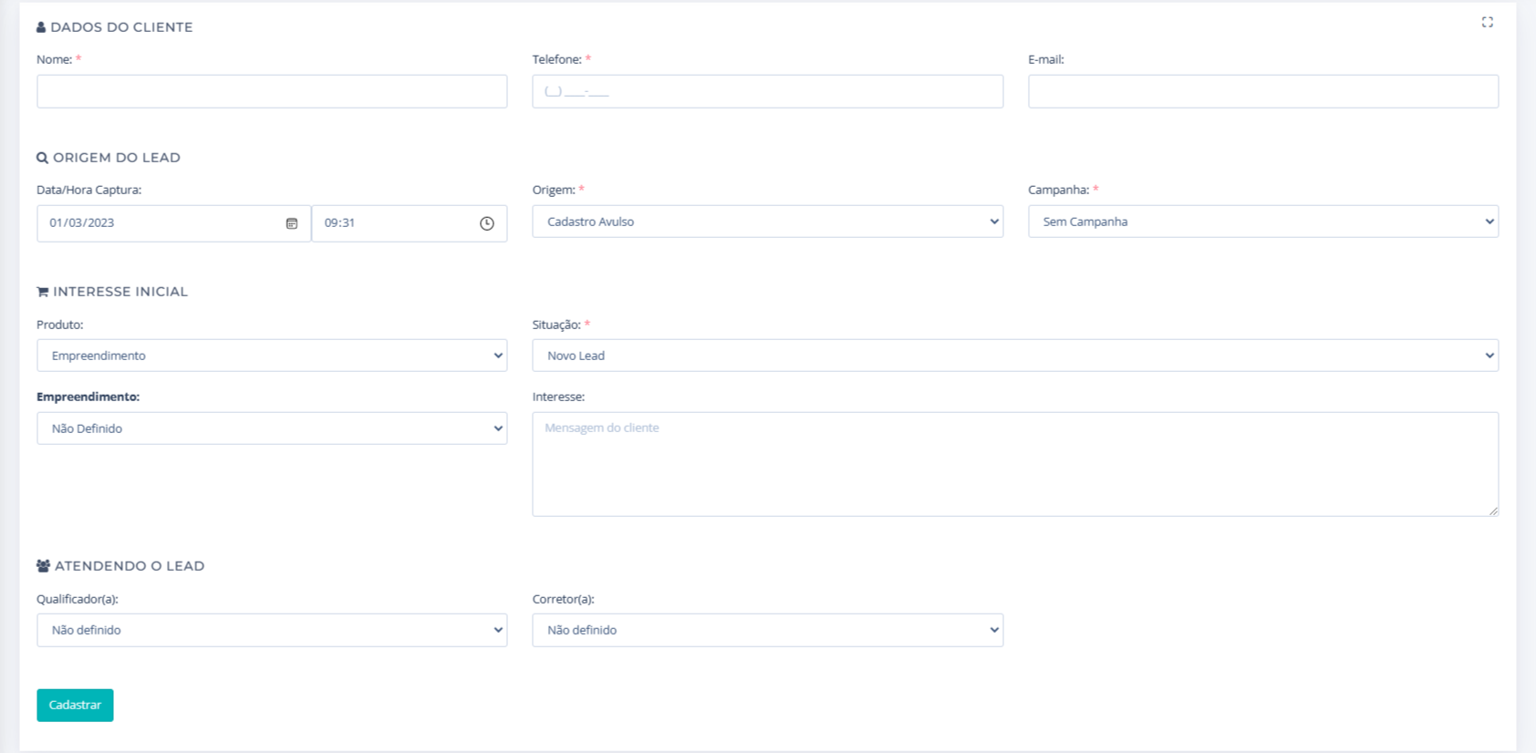The height and width of the screenshot is (753, 1536).
Task: Grab the Interesse textarea resize handle
Action: pos(1493,511)
